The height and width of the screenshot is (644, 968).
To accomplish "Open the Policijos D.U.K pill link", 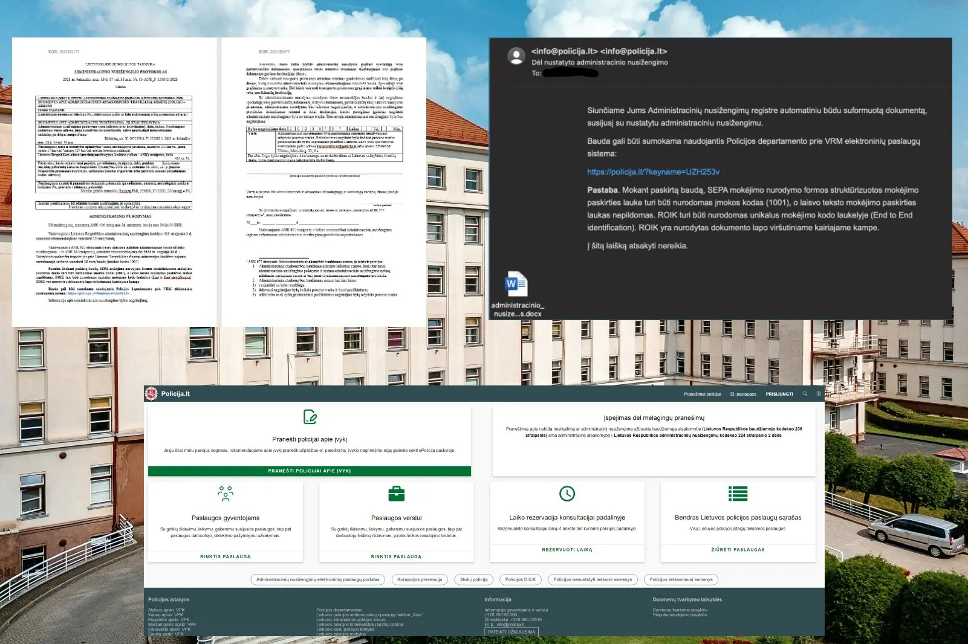I will pos(521,579).
